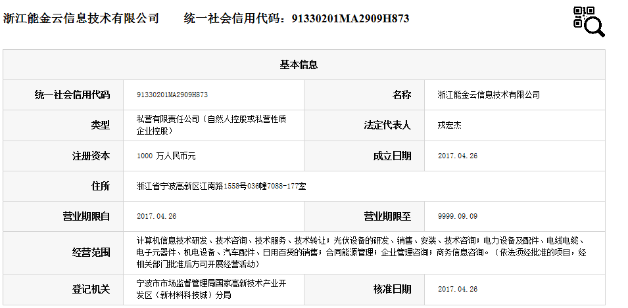
Task: Click the 注册资本 field label
Action: [91, 156]
